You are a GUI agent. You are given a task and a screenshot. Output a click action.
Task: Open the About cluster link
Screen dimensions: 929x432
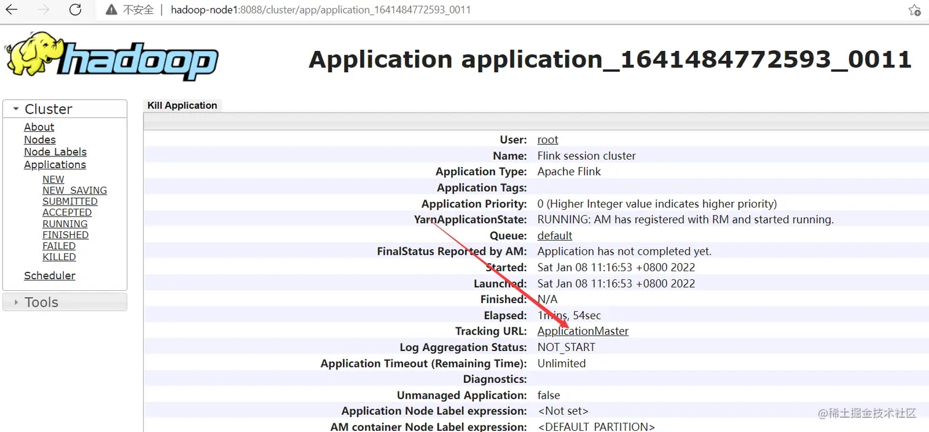pos(39,127)
